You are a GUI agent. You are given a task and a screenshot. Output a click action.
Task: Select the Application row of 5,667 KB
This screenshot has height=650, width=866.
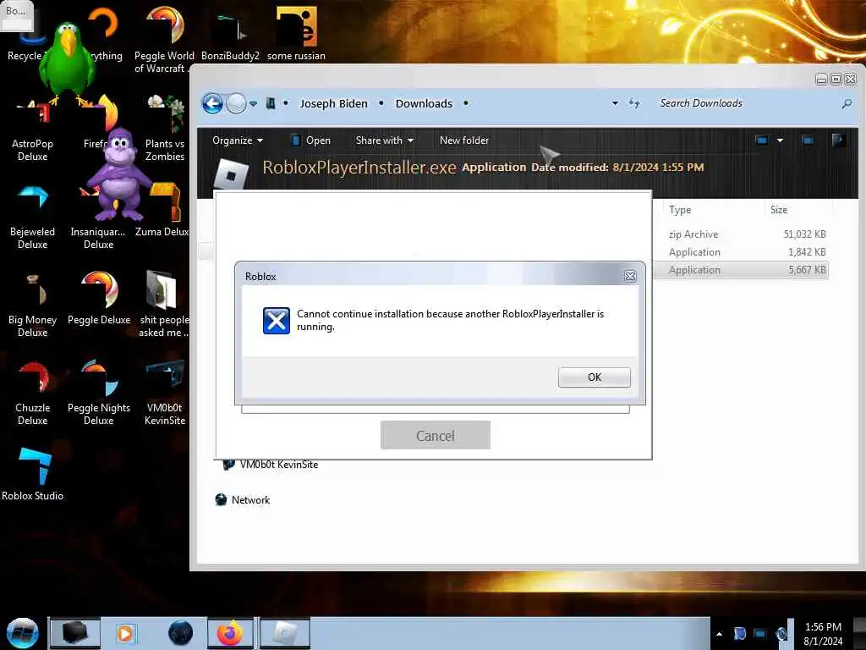741,270
